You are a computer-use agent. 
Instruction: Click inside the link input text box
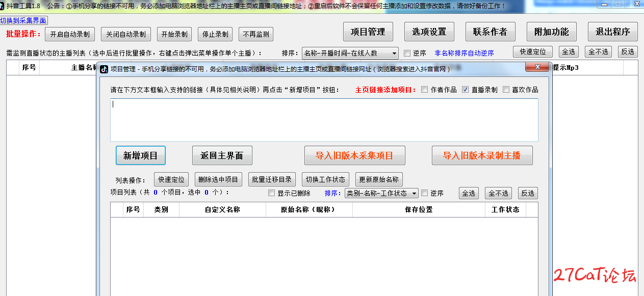(324, 120)
